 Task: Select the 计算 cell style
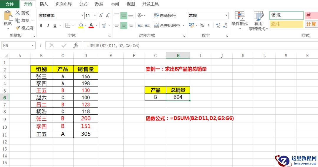[311, 24]
